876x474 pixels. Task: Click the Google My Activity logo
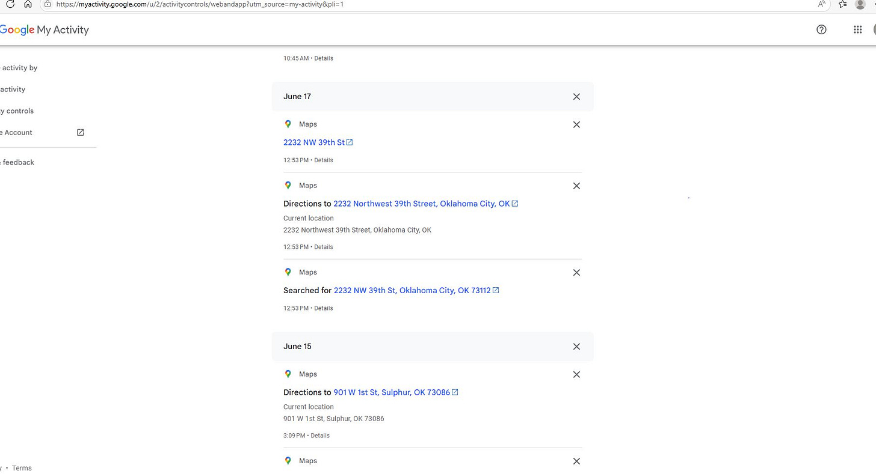point(45,29)
